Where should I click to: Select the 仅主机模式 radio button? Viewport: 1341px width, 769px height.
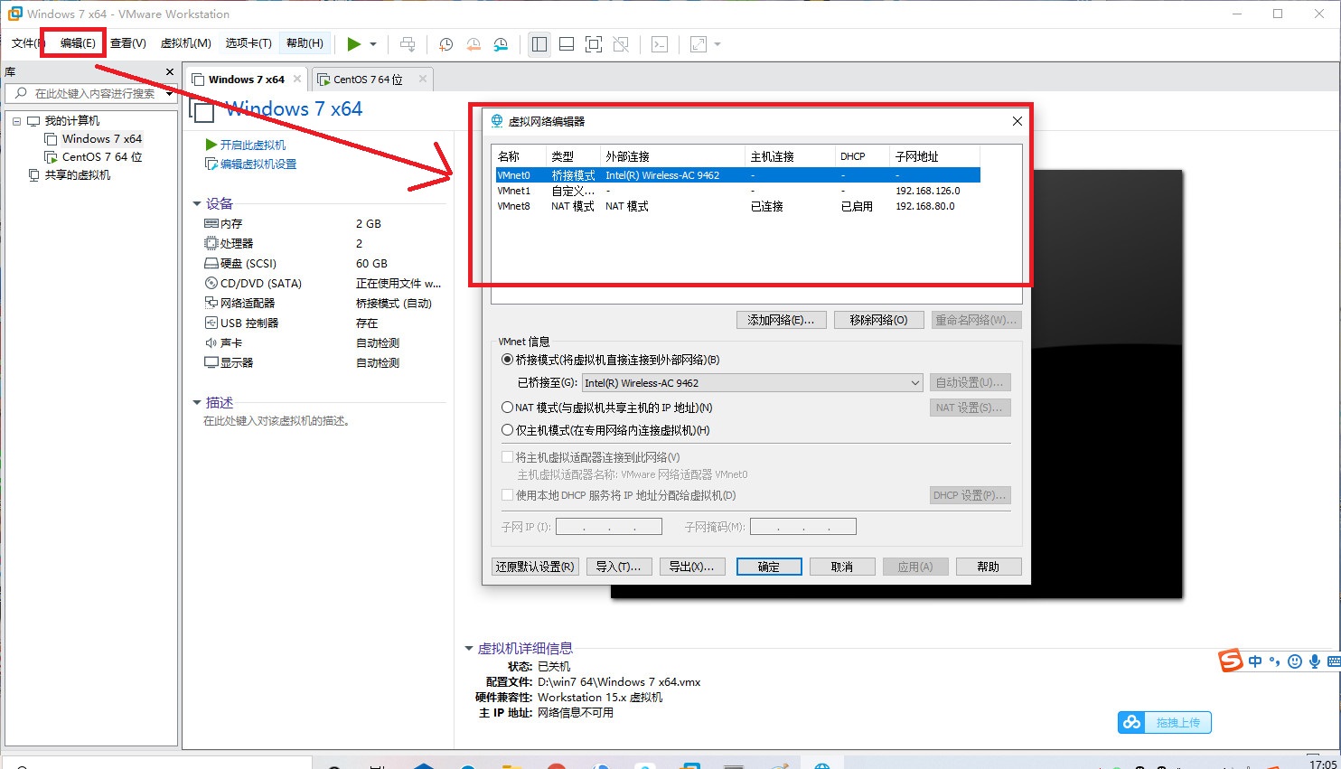[x=508, y=430]
